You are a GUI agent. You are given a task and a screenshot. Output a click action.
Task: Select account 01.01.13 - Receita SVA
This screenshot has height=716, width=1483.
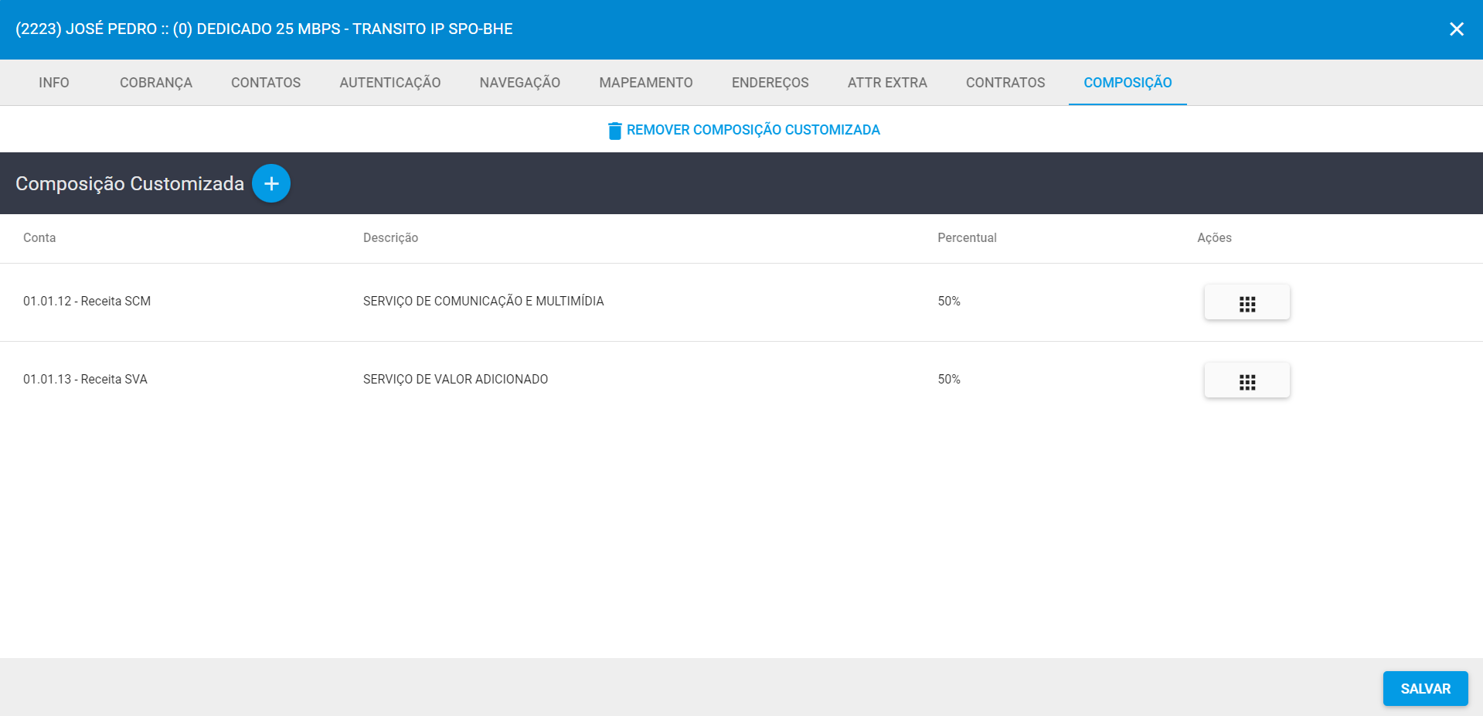tap(85, 380)
